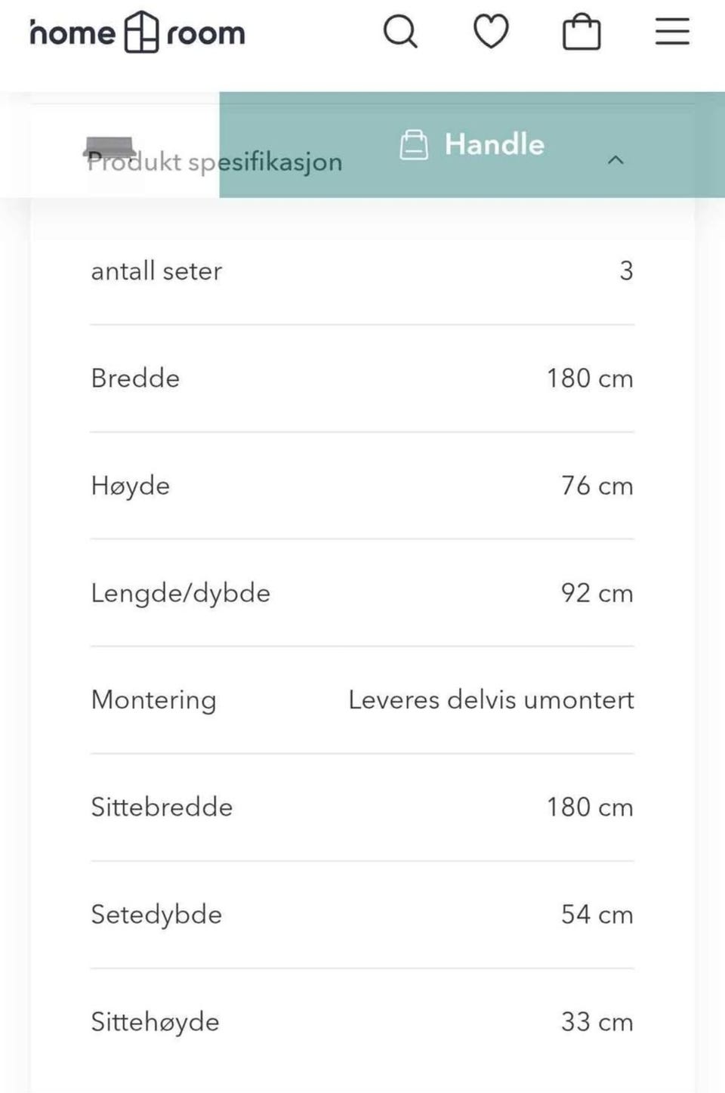Click the bag icon beside Handle
725x1093 pixels.
[x=413, y=145]
